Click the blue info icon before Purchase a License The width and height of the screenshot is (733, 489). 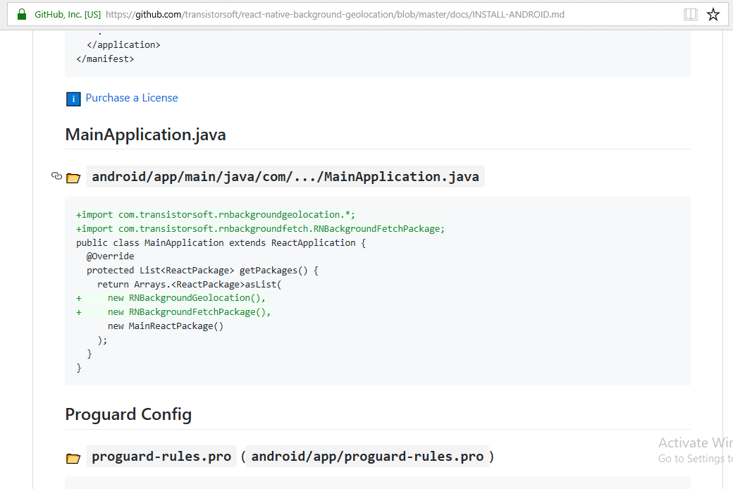[x=73, y=99]
